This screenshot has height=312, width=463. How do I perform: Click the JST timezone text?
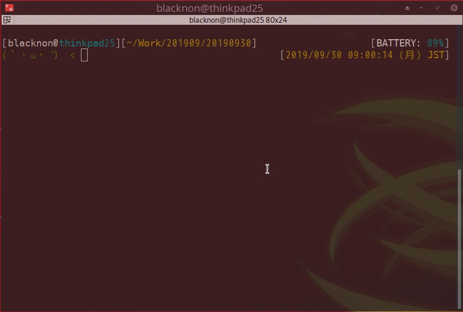[x=436, y=55]
